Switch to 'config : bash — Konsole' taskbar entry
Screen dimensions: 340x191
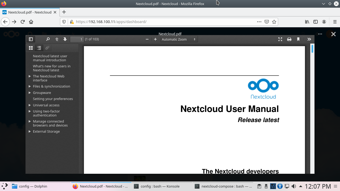(162, 186)
